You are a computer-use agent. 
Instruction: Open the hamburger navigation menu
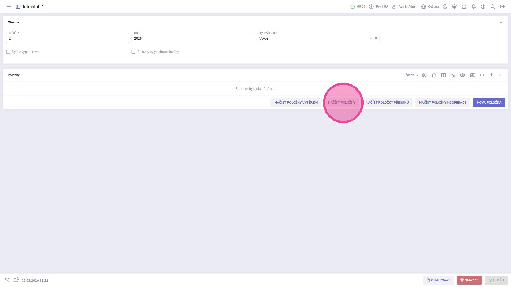(x=9, y=7)
